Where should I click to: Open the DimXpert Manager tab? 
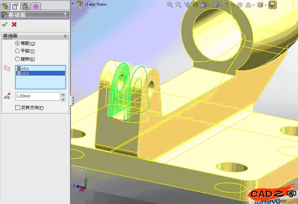click(x=36, y=6)
